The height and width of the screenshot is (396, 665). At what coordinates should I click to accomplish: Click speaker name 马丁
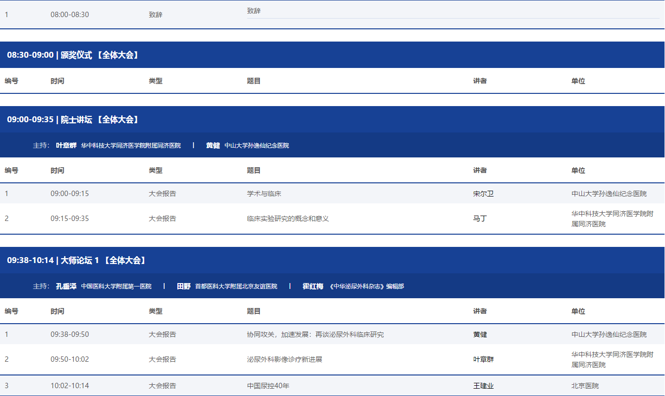480,219
